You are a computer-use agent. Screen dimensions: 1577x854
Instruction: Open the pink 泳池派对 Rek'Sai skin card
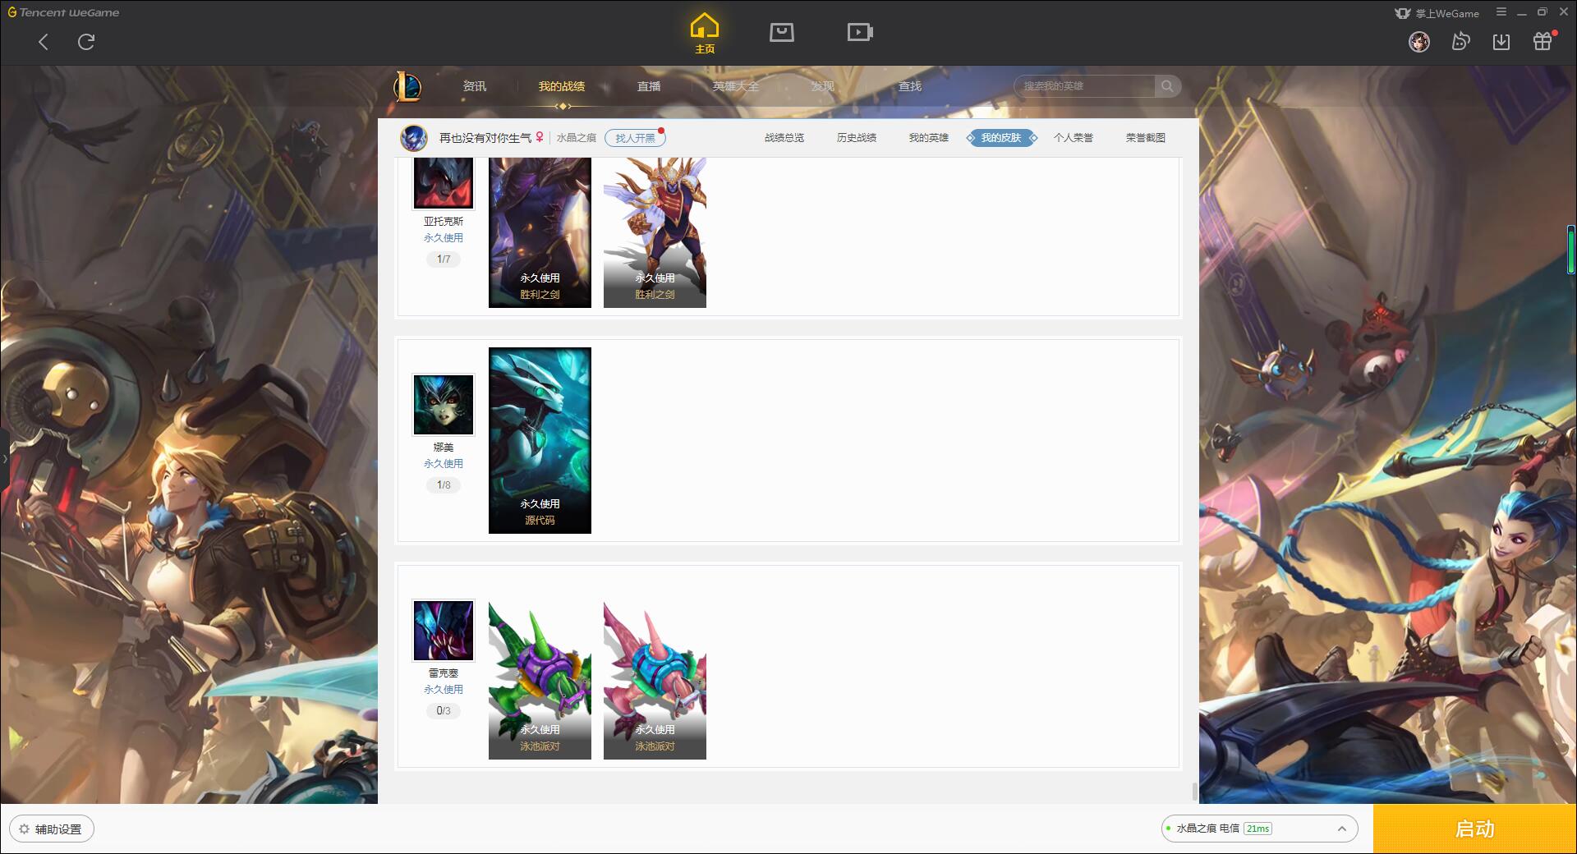(655, 680)
